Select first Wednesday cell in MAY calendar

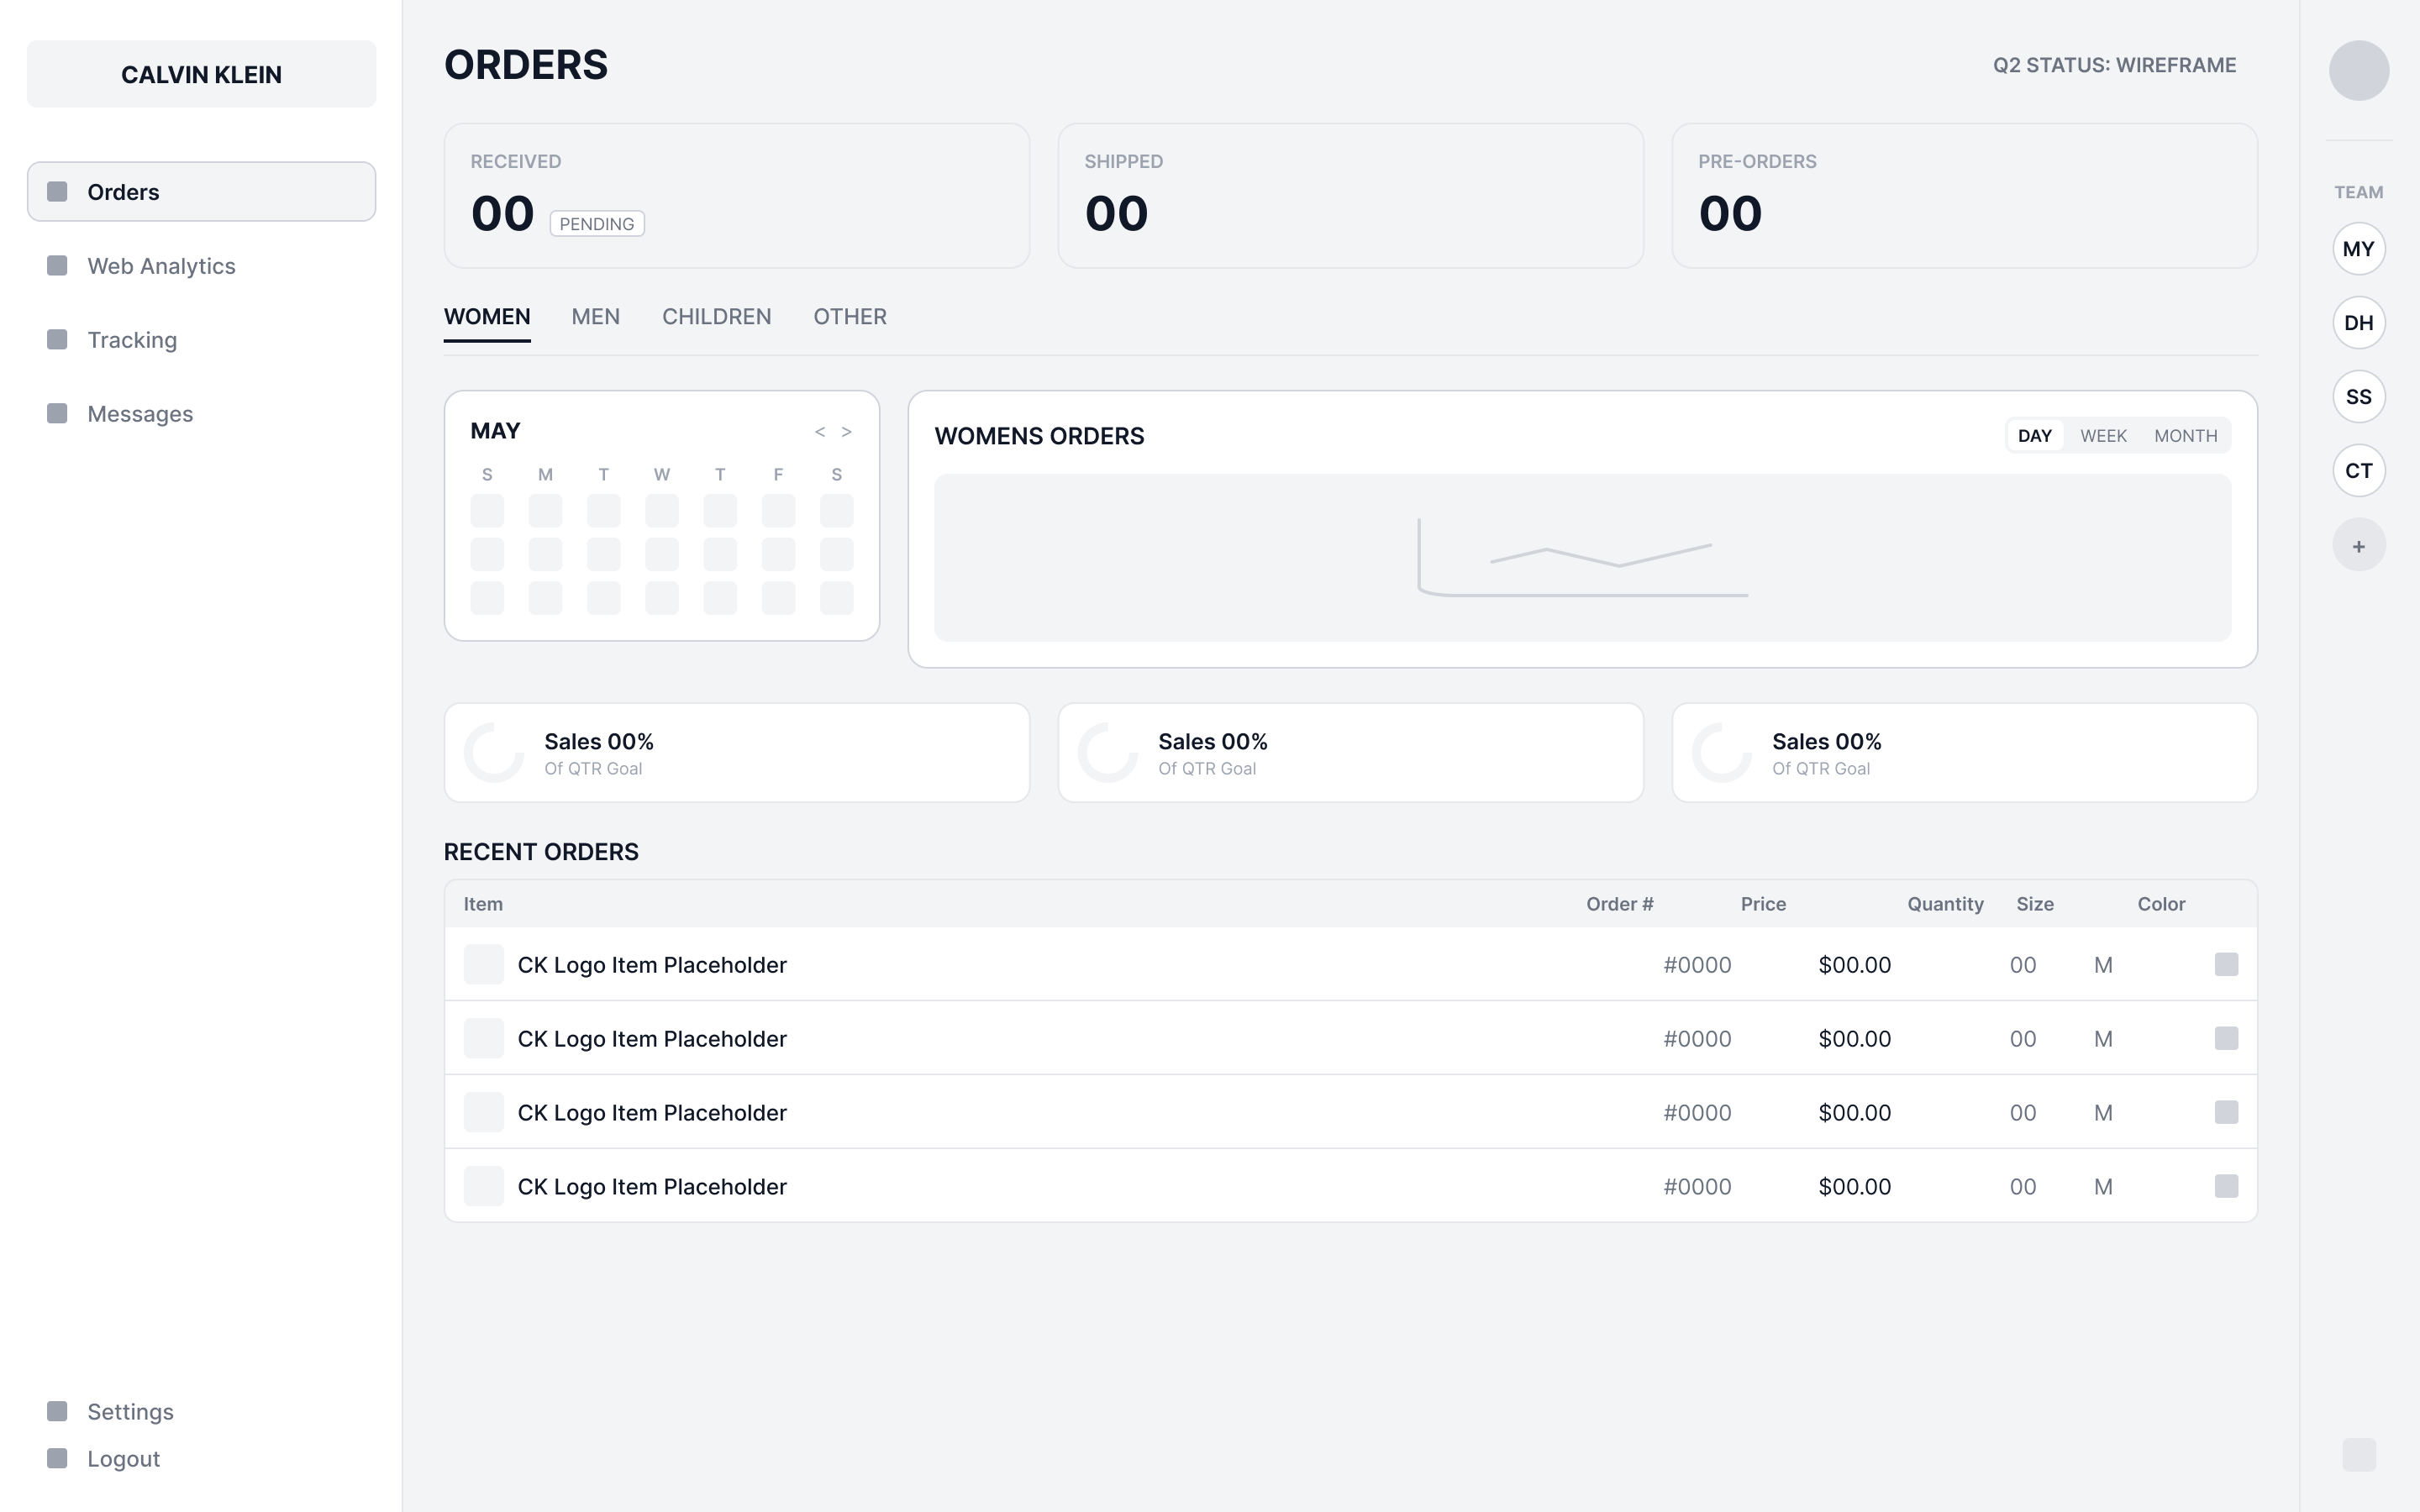661,511
